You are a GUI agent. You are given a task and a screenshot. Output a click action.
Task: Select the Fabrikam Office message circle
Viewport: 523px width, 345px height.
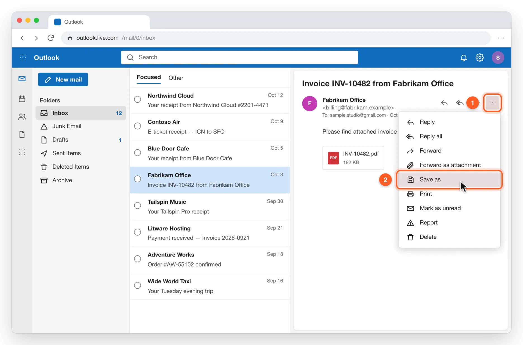137,179
